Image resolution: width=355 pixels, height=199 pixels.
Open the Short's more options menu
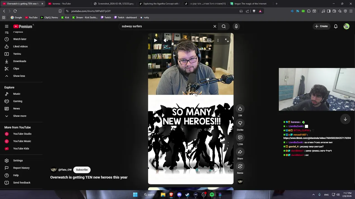218,40
